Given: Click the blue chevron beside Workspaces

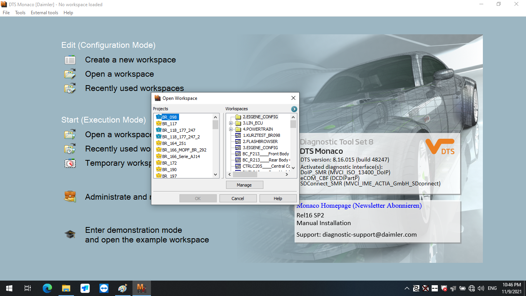Looking at the screenshot, I should [x=293, y=109].
